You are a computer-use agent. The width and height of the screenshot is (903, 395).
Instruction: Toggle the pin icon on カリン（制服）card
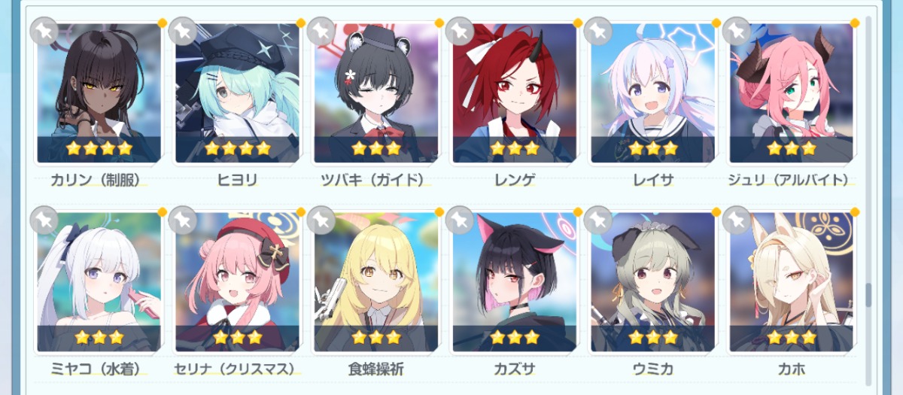(44, 31)
